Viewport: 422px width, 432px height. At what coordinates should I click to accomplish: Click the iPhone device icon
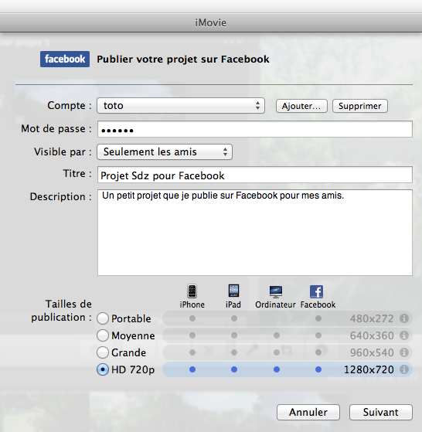pos(192,291)
